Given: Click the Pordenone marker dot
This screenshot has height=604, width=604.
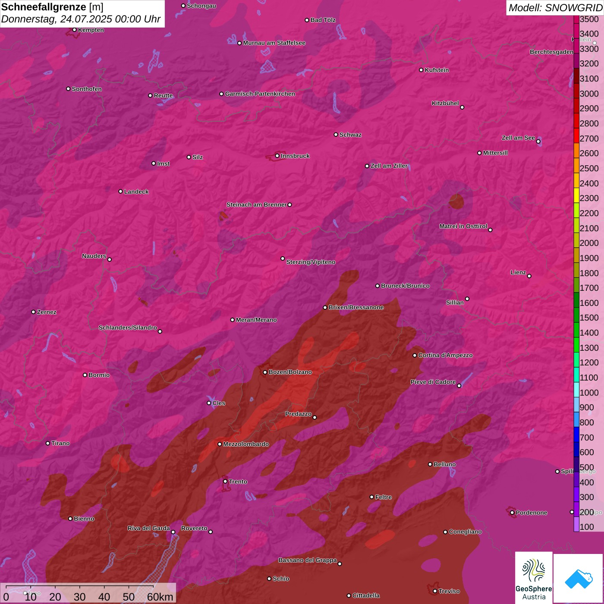Looking at the screenshot, I should 512,513.
